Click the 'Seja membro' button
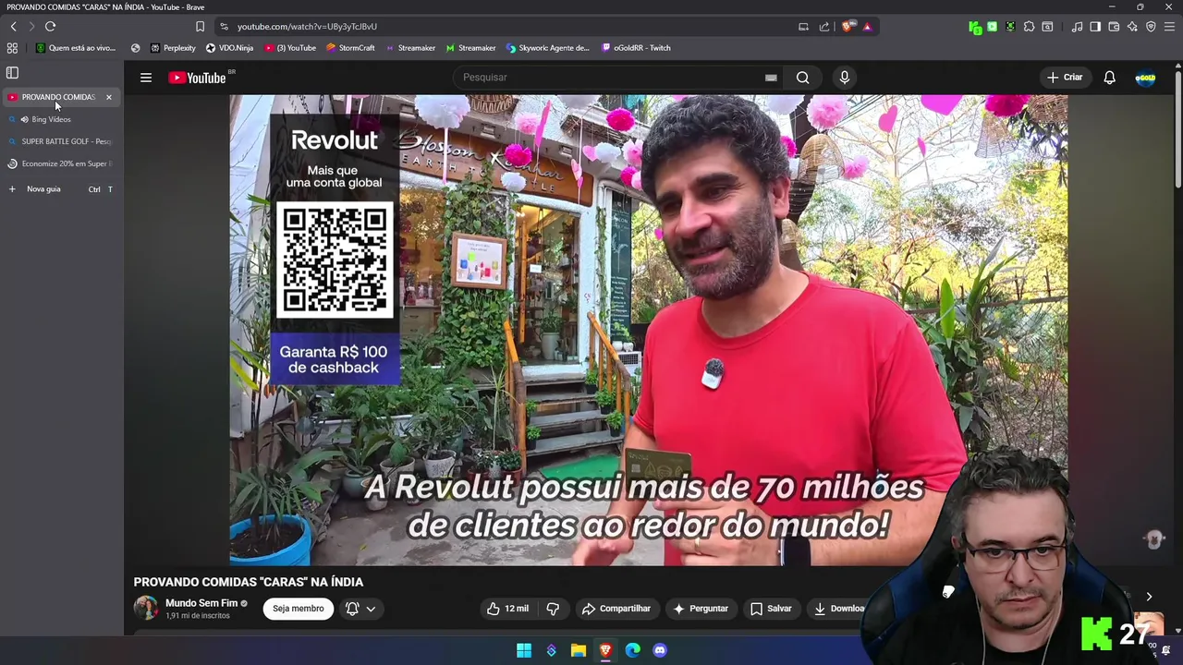 click(x=298, y=609)
